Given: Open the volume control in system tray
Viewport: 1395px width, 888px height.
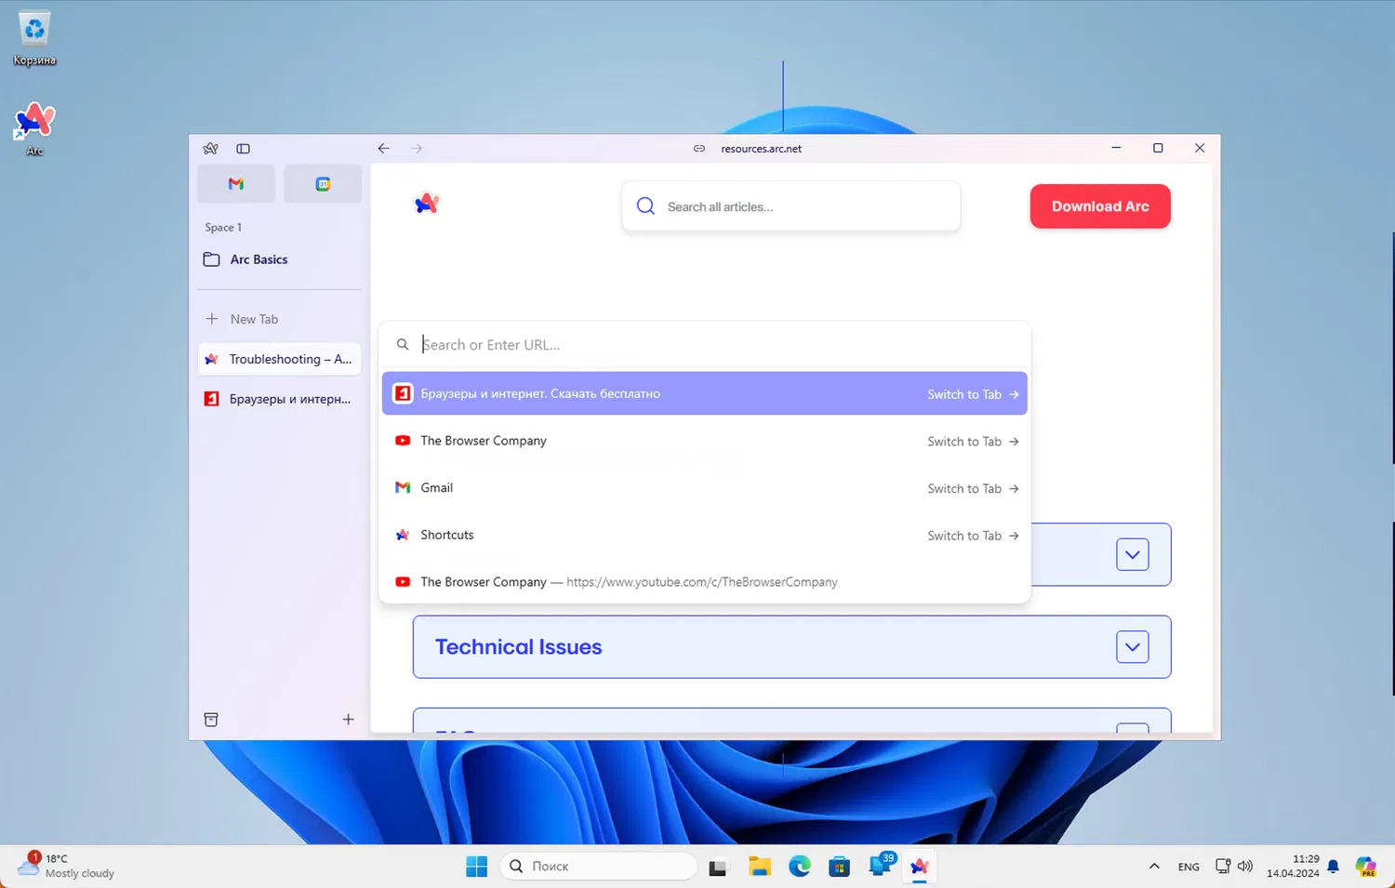Looking at the screenshot, I should (1245, 867).
